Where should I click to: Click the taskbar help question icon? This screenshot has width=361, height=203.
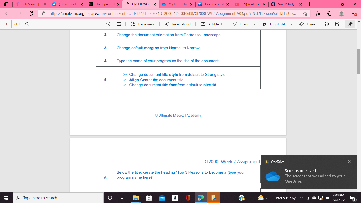[242, 198]
